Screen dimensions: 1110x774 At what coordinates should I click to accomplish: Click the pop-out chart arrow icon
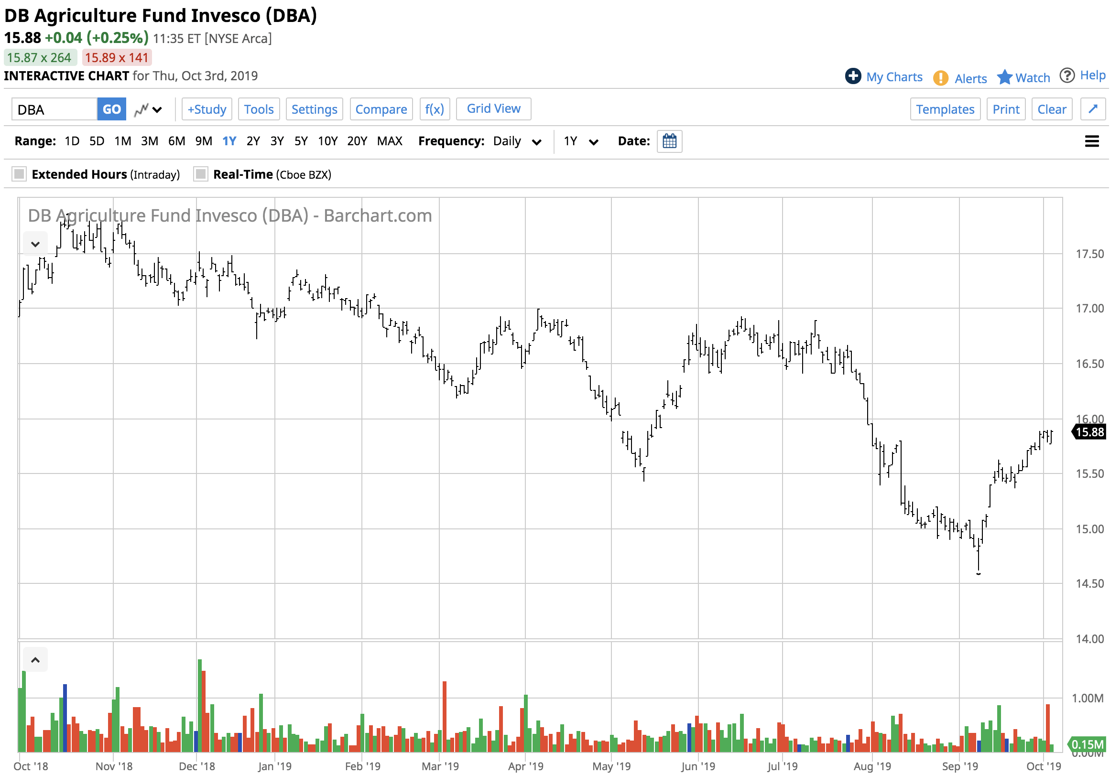[x=1093, y=109]
